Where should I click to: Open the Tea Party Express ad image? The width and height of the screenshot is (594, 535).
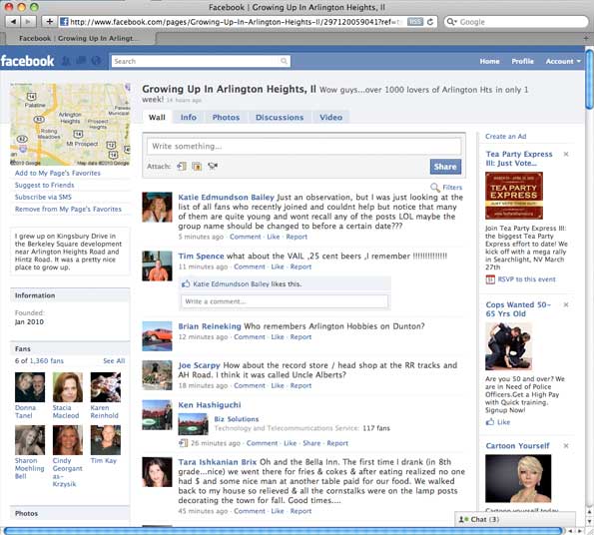pos(514,196)
